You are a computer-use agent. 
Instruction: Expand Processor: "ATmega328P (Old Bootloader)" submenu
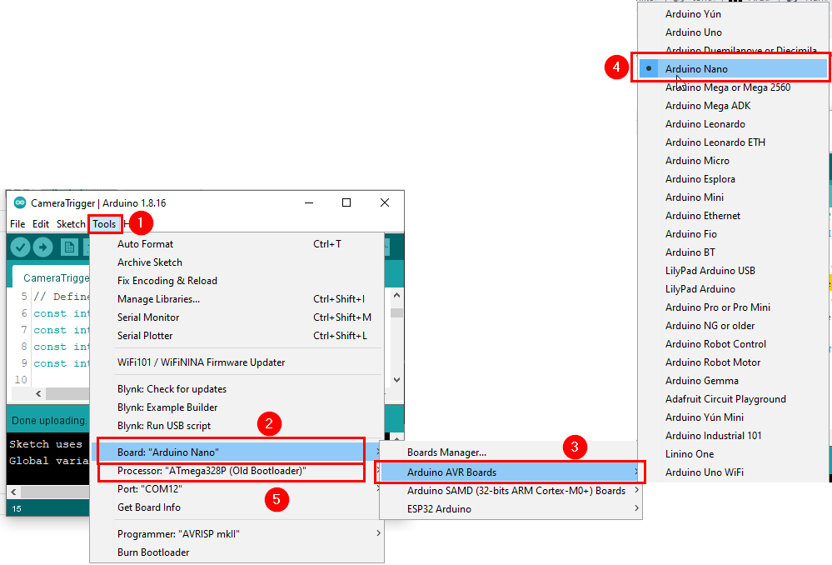coord(237,471)
